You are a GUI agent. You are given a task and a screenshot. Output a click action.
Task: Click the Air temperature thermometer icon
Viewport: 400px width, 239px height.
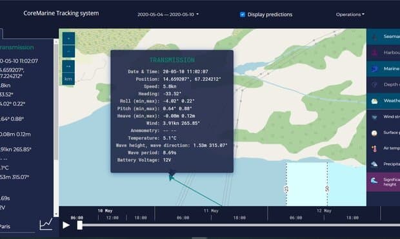374,149
